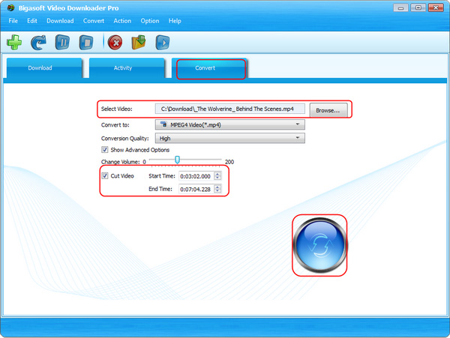Click the End Time spinner arrows
The image size is (450, 338).
pos(217,189)
